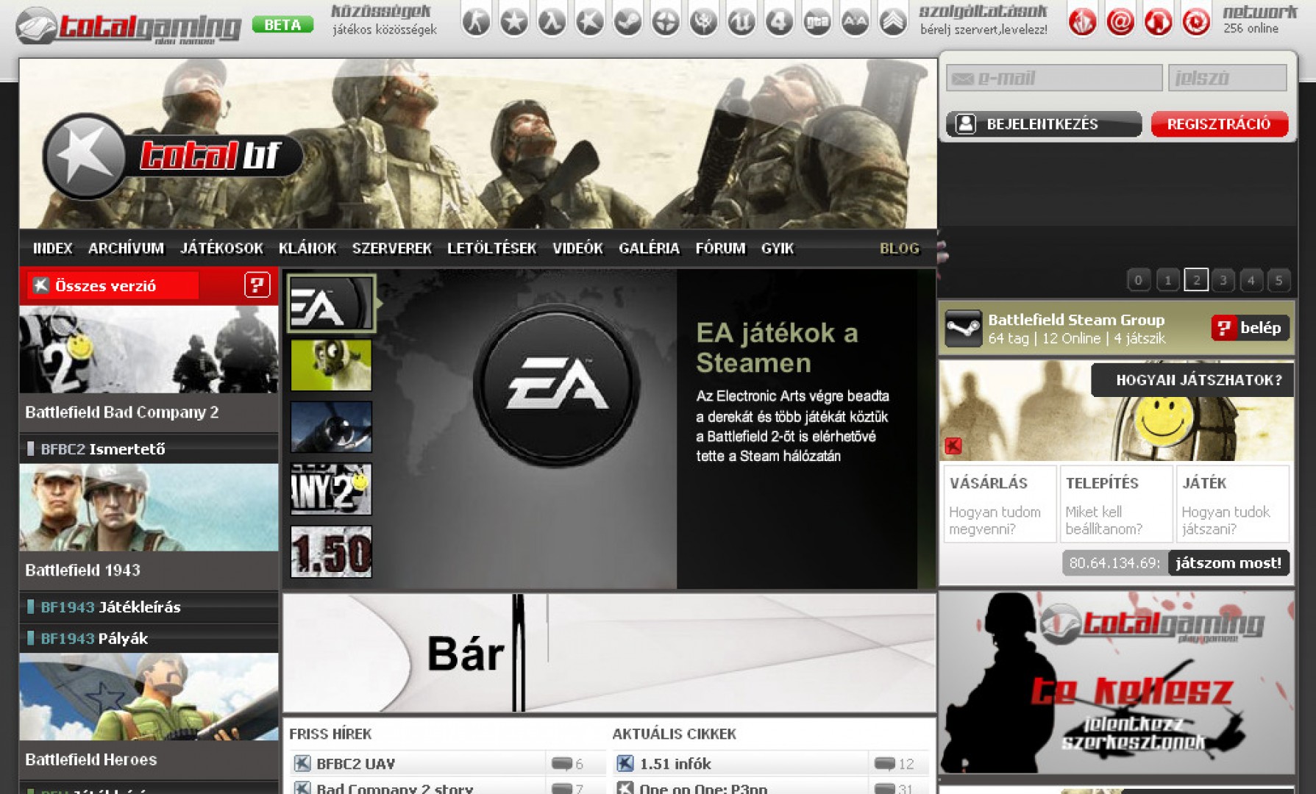Select slide number 3 in pager
The height and width of the screenshot is (794, 1316).
pyautogui.click(x=1223, y=280)
